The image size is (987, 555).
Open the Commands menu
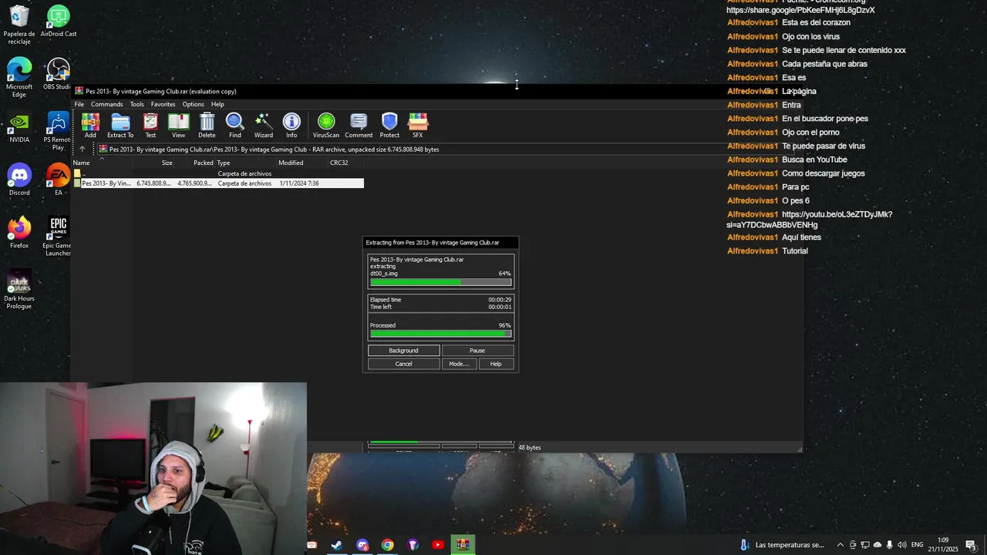point(106,104)
